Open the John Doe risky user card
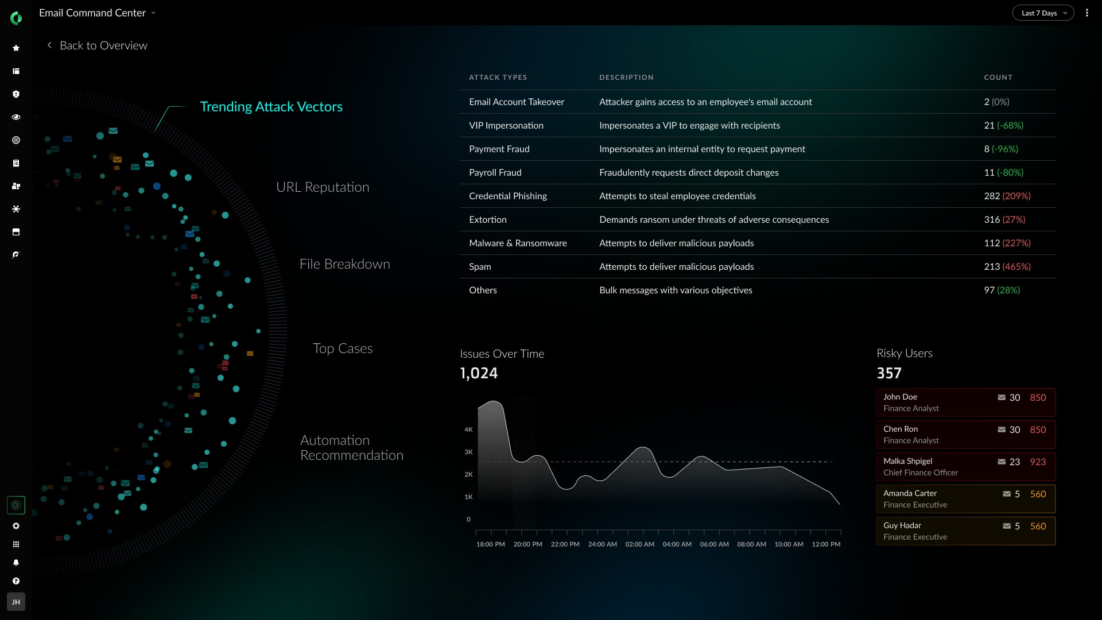The height and width of the screenshot is (620, 1102). 965,402
